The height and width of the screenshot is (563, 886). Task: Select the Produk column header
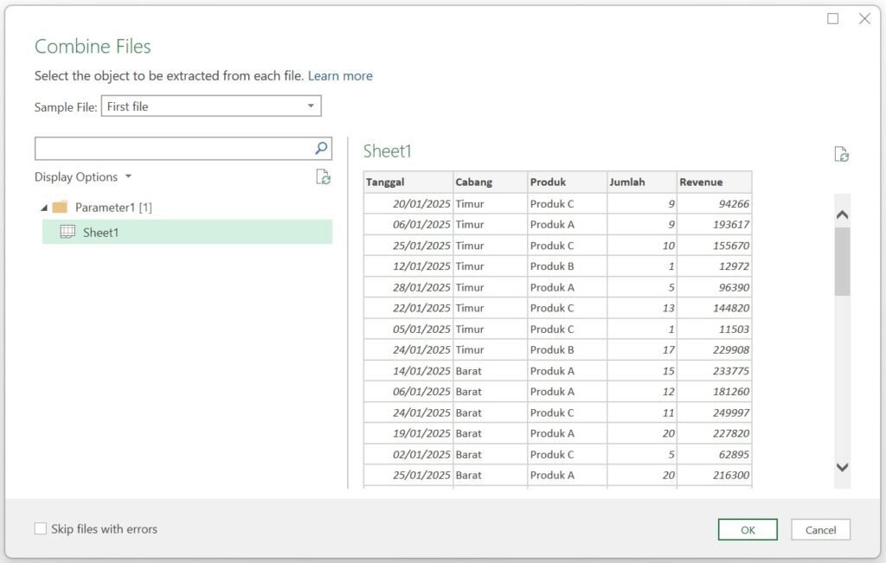(567, 182)
